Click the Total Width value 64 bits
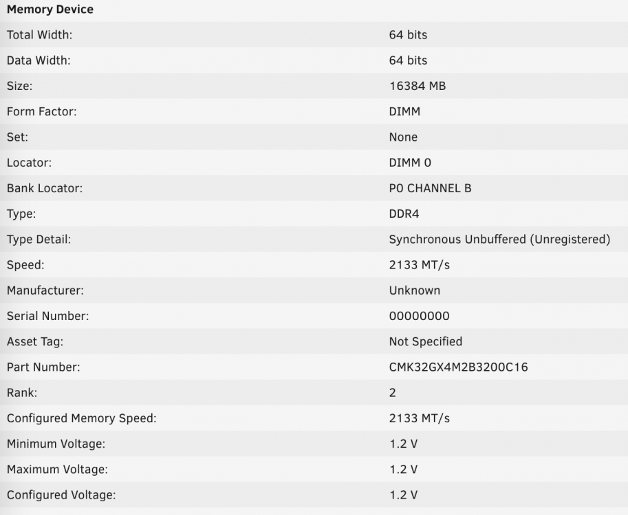 408,35
